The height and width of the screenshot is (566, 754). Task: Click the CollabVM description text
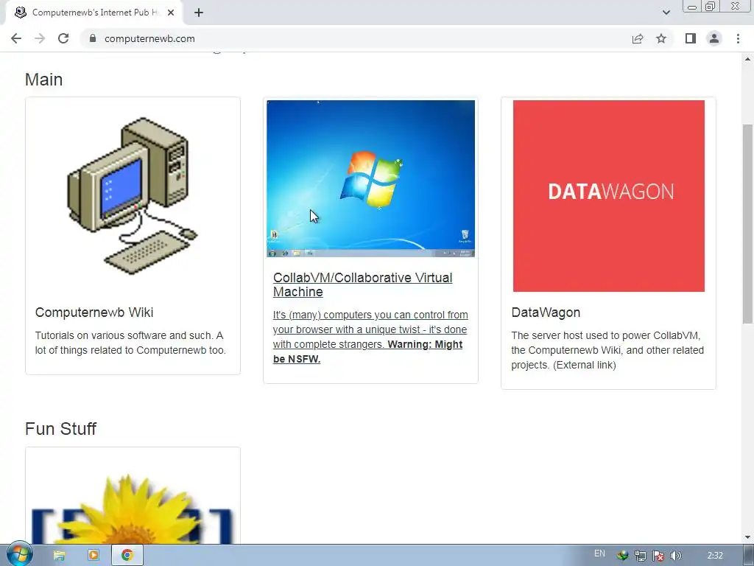coord(370,337)
